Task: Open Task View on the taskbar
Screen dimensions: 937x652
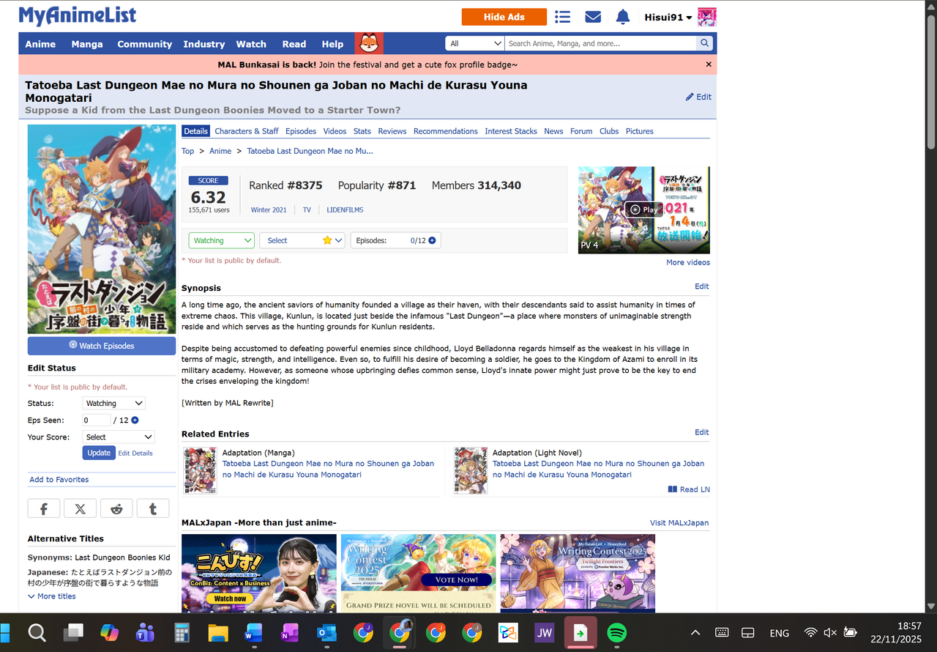Action: tap(73, 632)
